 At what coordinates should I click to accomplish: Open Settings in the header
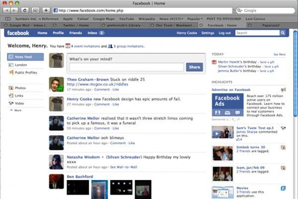coord(208,33)
